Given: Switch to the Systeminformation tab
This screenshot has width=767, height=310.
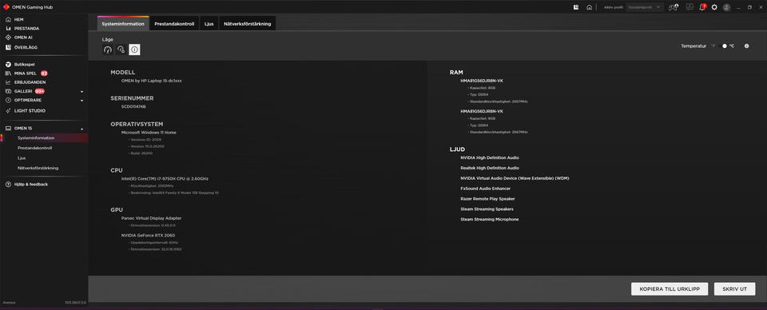Looking at the screenshot, I should (123, 23).
